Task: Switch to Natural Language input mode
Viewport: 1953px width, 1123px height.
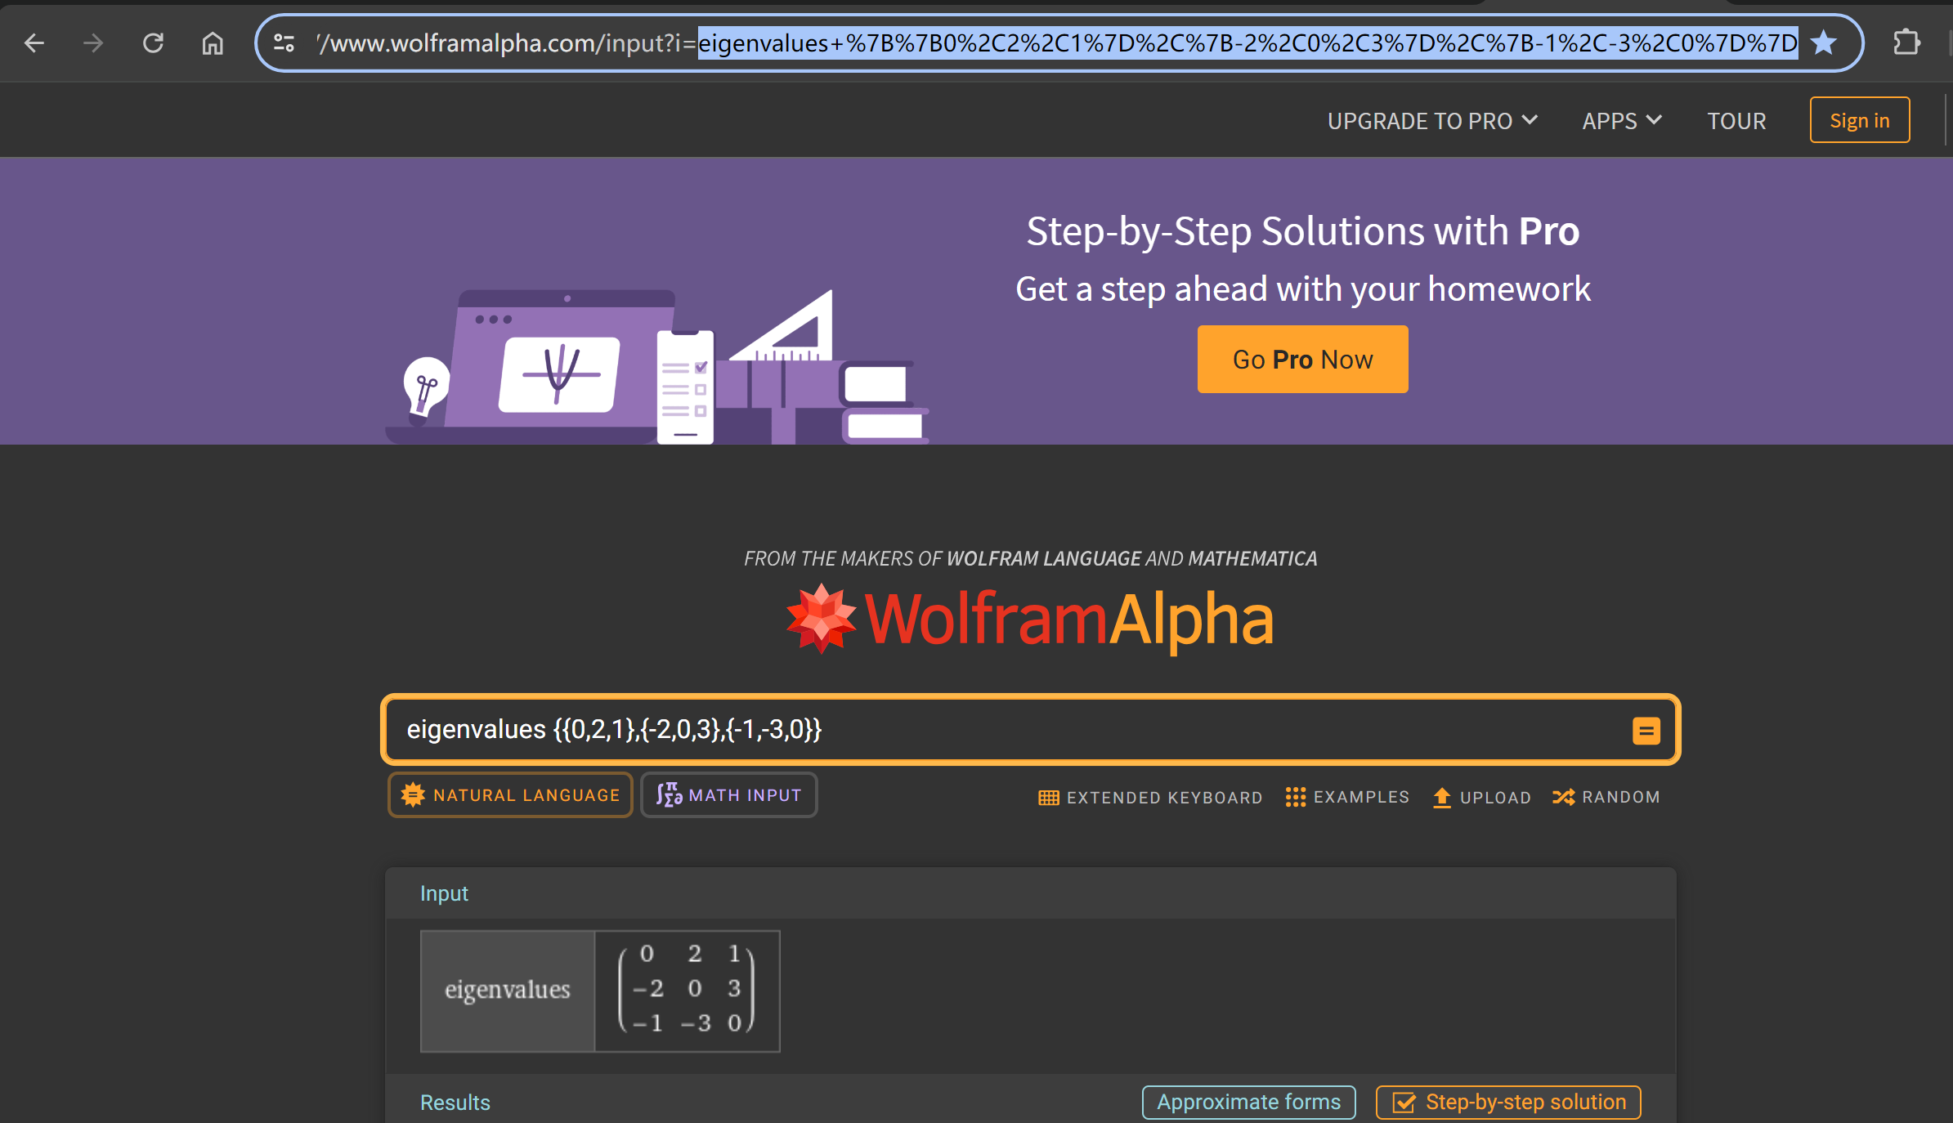Action: tap(510, 794)
